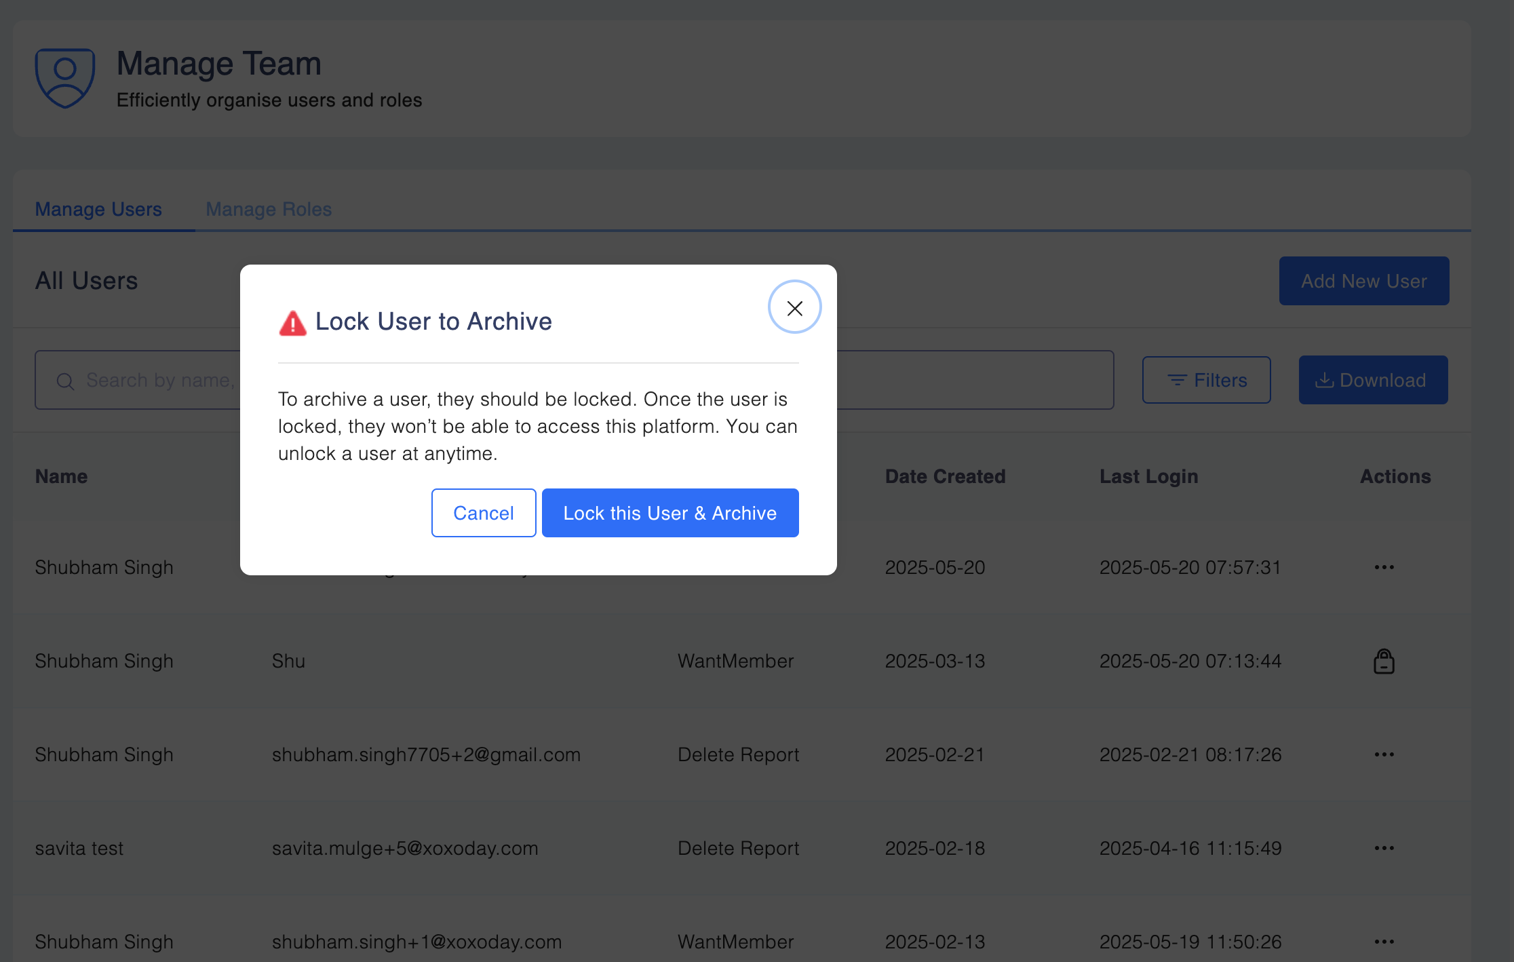Click the search magnifier icon
Viewport: 1514px width, 962px height.
pos(65,381)
